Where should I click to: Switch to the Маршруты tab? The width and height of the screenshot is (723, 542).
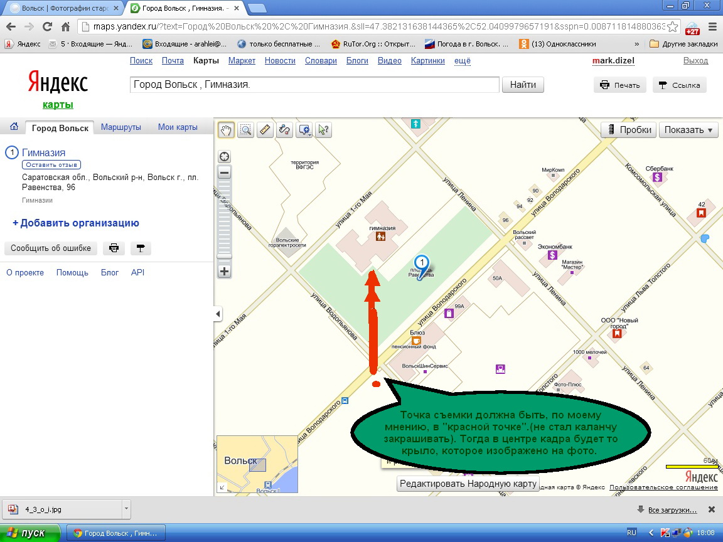120,127
